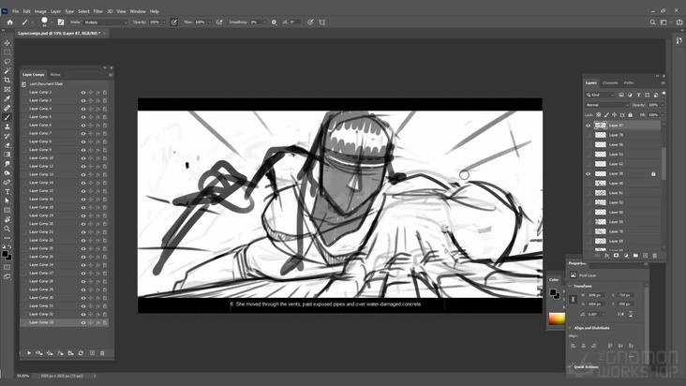Select the Brush tool in toolbar

pos(7,117)
